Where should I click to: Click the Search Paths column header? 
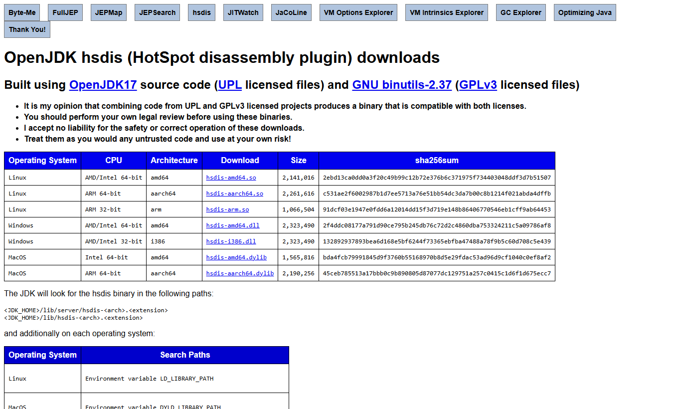tap(185, 355)
